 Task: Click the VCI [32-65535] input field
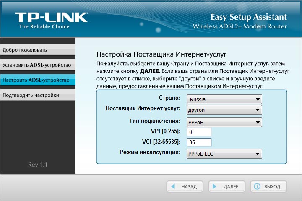[199, 142]
